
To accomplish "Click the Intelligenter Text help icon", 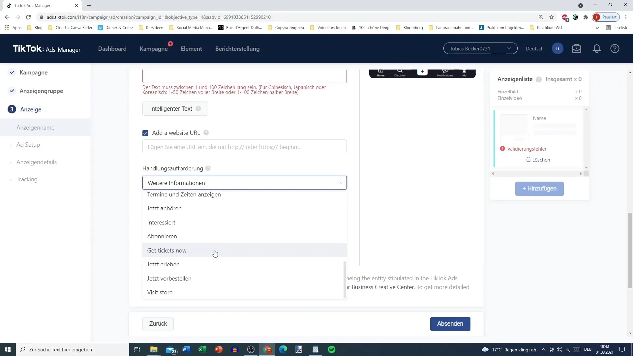I will 198,109.
